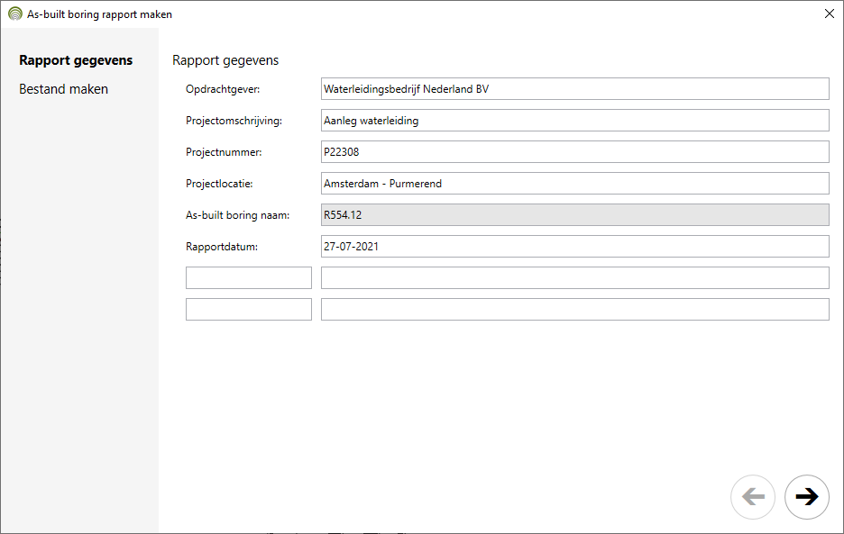Click the Opdrachtgever: label
The width and height of the screenshot is (844, 534).
pyautogui.click(x=223, y=89)
